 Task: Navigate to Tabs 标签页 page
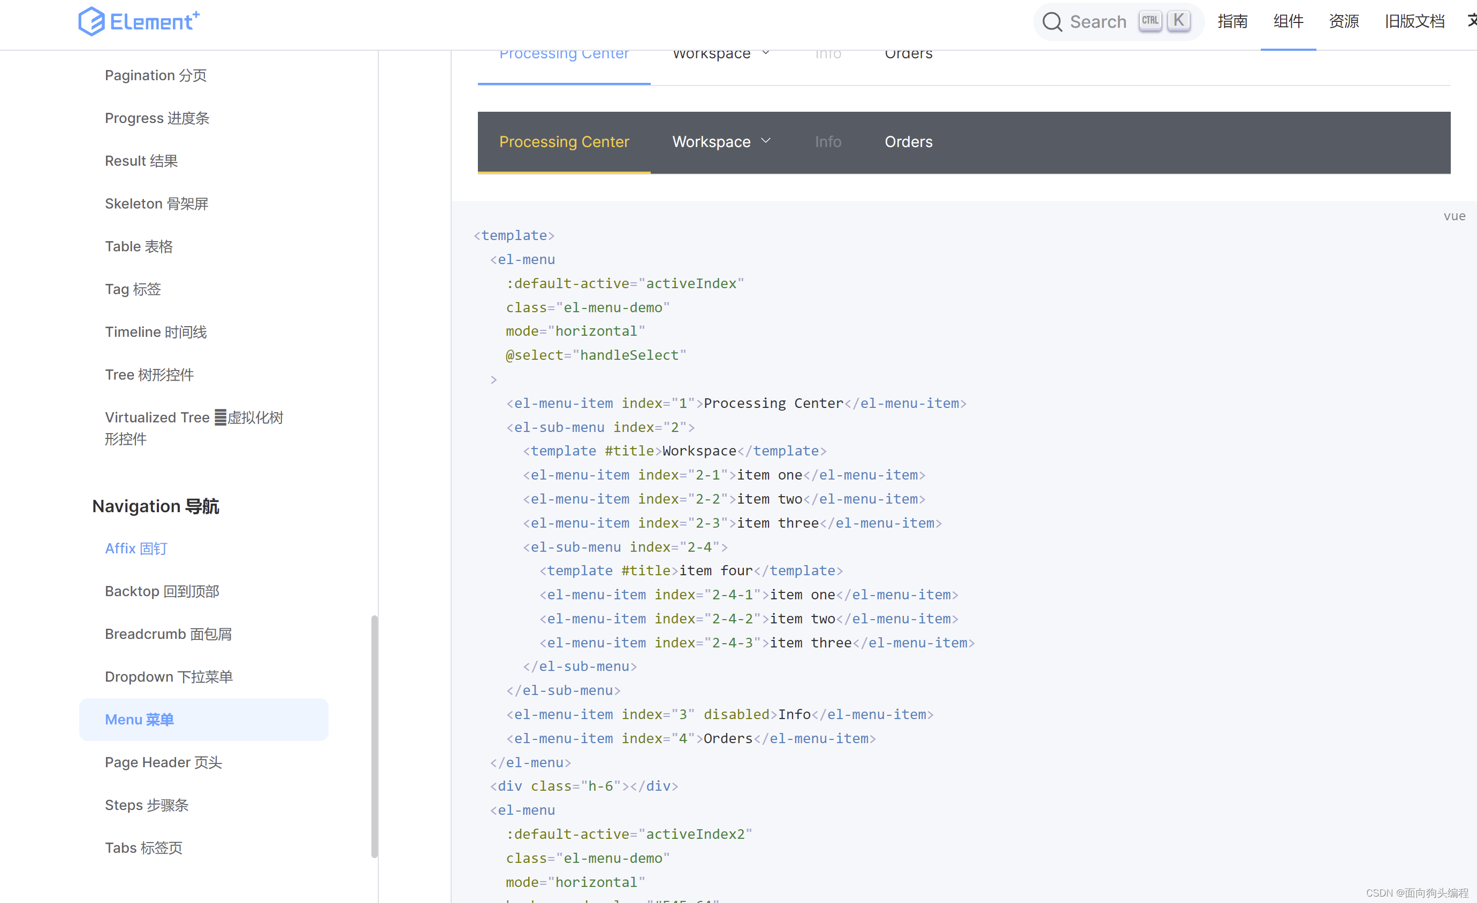point(143,847)
